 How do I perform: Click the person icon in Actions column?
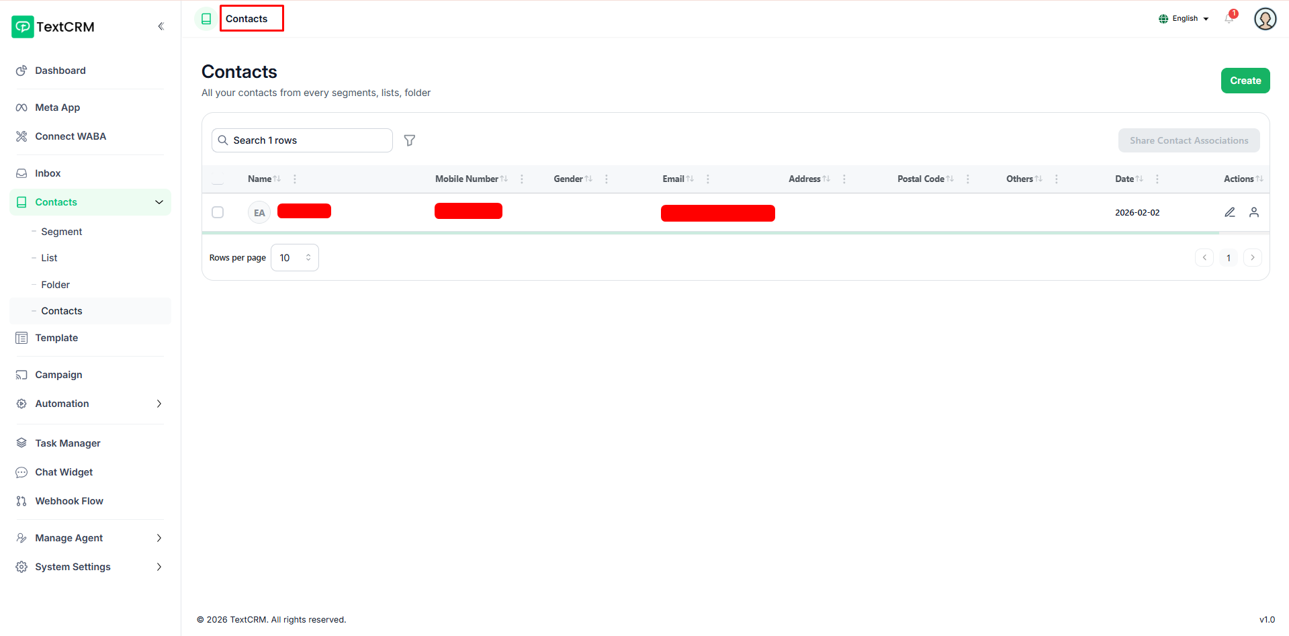[1253, 212]
